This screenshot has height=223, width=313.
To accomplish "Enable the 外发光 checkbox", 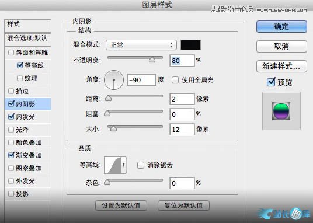I will 11,181.
